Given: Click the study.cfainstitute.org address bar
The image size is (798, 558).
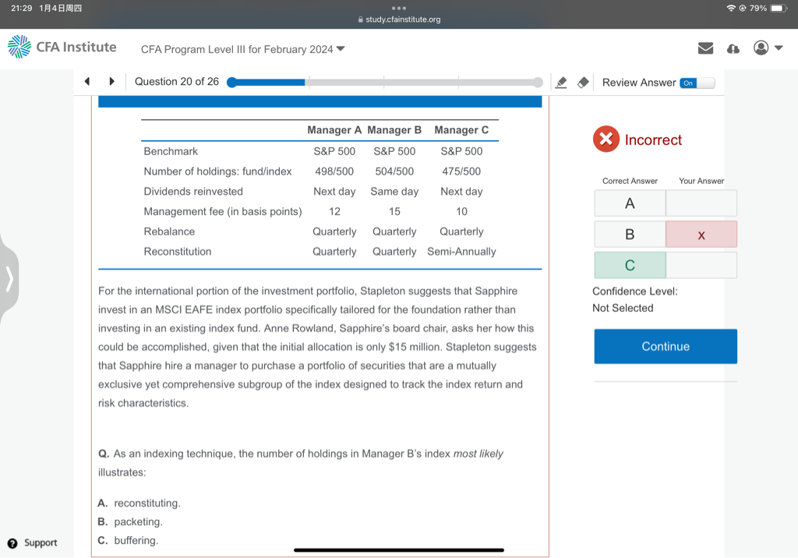Looking at the screenshot, I should 399,19.
